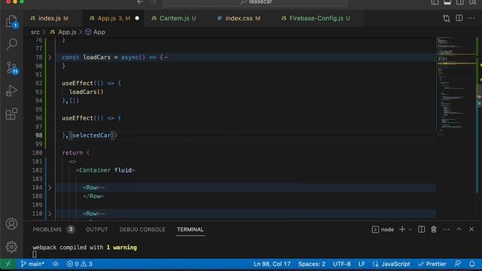Open the OUTPUT panel tab

pyautogui.click(x=96, y=230)
